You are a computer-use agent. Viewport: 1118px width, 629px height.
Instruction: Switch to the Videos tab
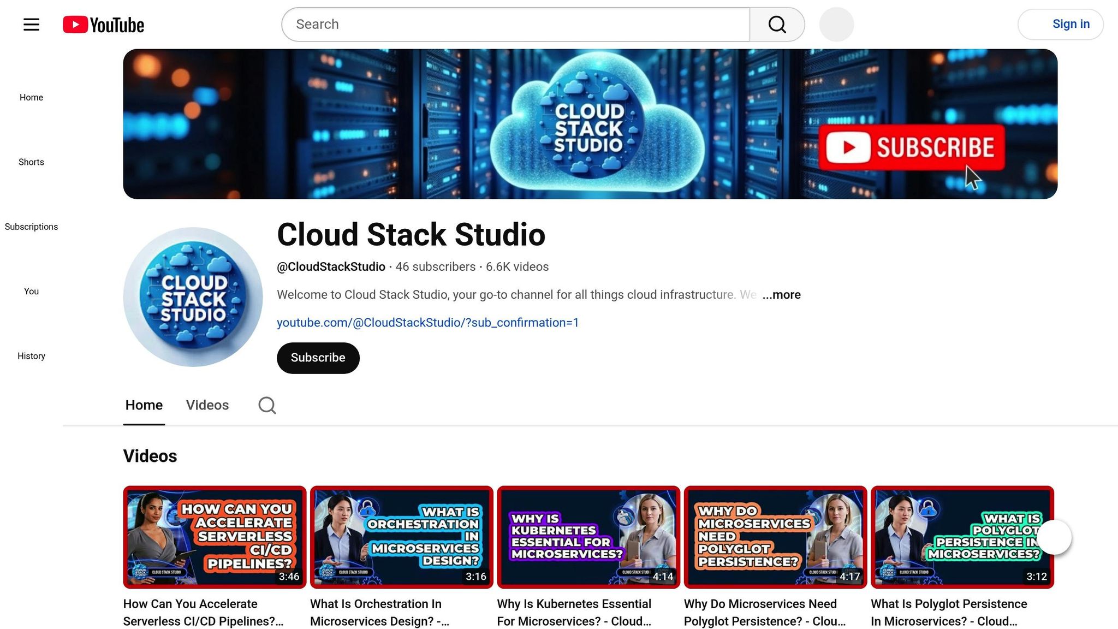(x=207, y=405)
